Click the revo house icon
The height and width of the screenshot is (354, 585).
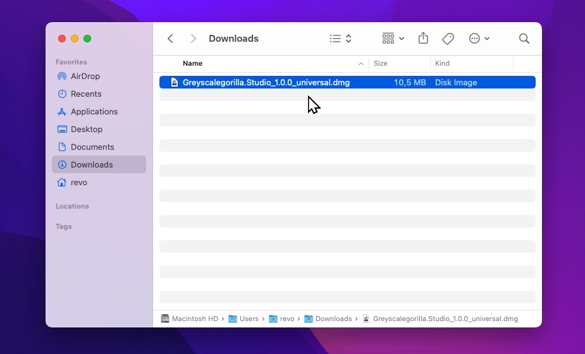[62, 183]
